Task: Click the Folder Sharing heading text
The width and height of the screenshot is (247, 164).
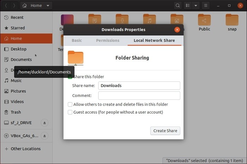Action: coord(132,58)
